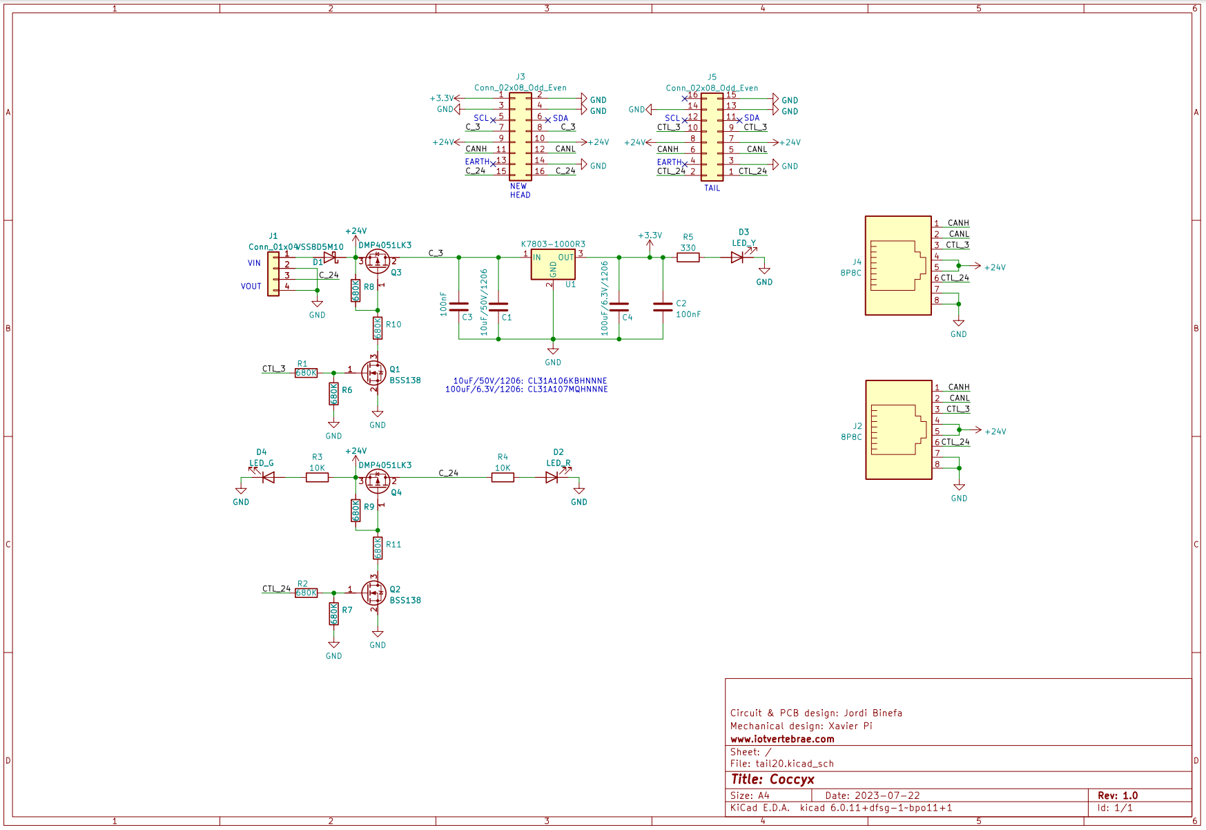Select the U1 K7803-1000R3 regulator block
1206x830 pixels.
553,264
